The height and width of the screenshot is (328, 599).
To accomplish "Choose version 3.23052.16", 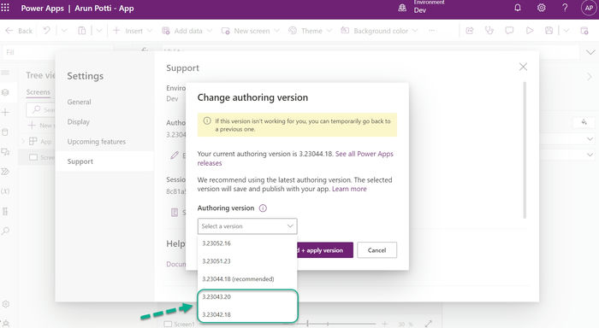I will pos(247,243).
